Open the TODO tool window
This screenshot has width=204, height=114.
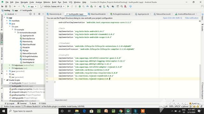42,104
